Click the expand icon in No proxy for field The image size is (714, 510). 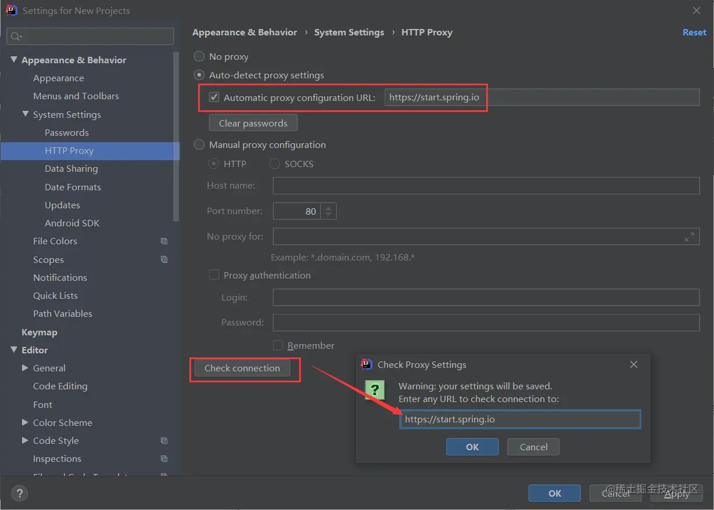pyautogui.click(x=690, y=237)
